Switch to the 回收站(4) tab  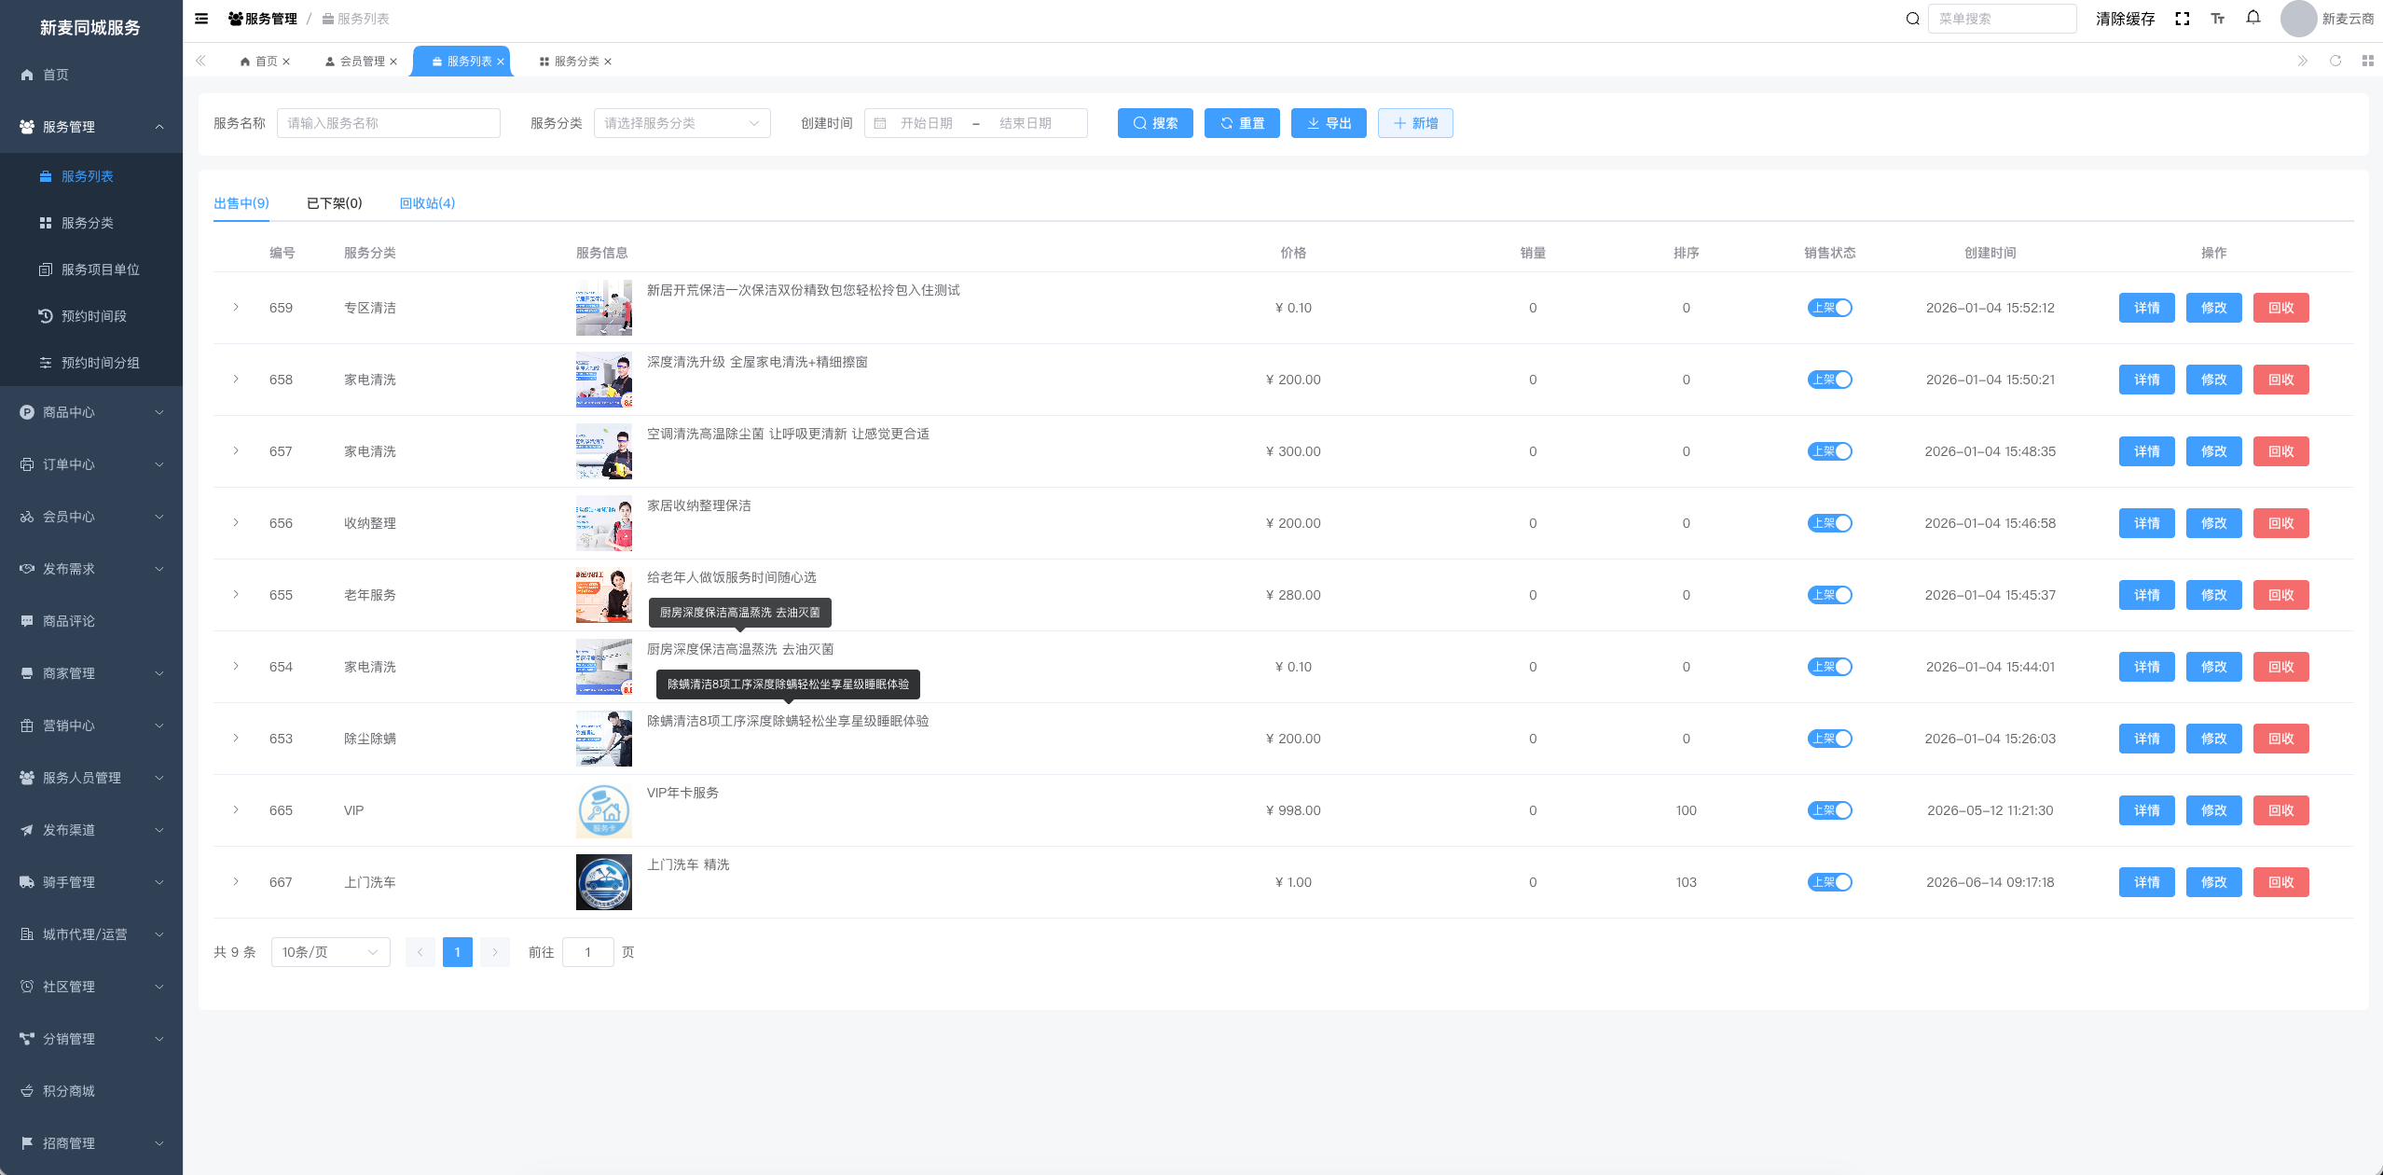[x=427, y=203]
